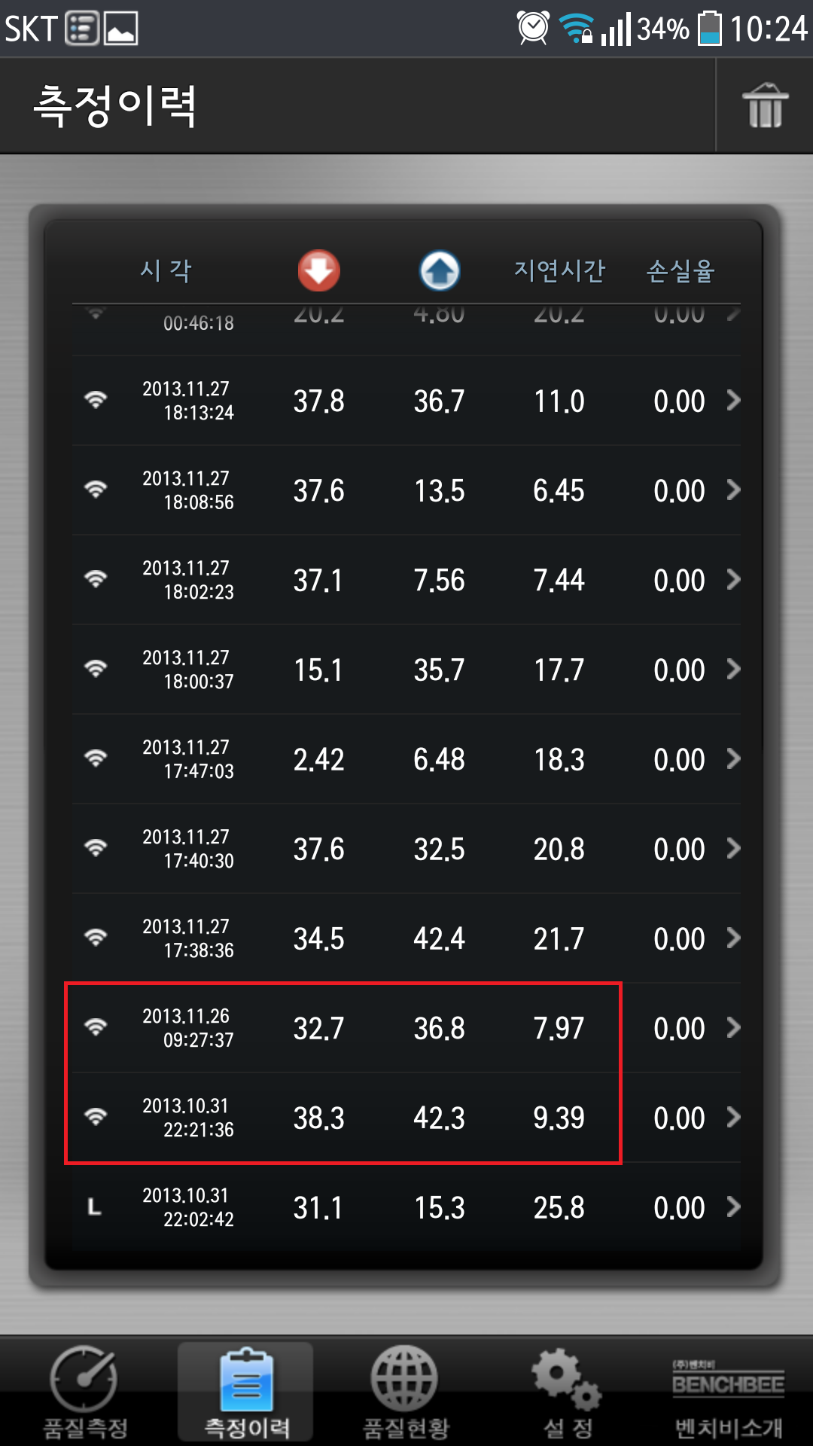Tap the red download speed arrow icon
Image resolution: width=813 pixels, height=1446 pixels.
click(319, 270)
